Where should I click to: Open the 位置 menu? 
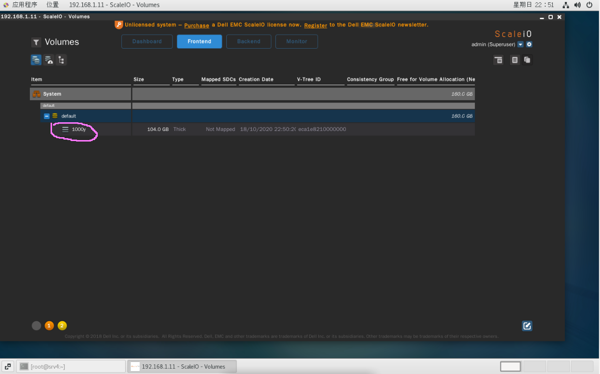pos(53,5)
